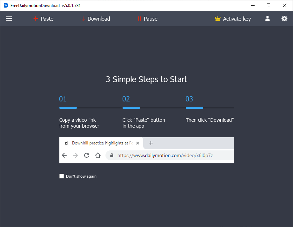Open the user account icon

coord(268,19)
